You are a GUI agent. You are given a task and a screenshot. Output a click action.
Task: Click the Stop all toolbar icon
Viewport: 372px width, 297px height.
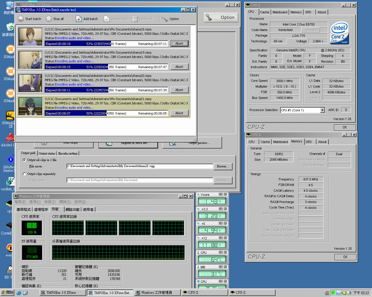[x=49, y=19]
